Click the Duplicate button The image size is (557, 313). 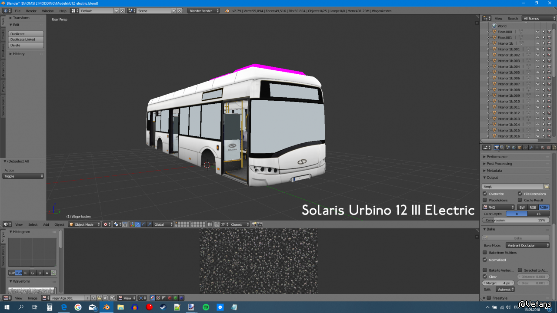pos(26,34)
